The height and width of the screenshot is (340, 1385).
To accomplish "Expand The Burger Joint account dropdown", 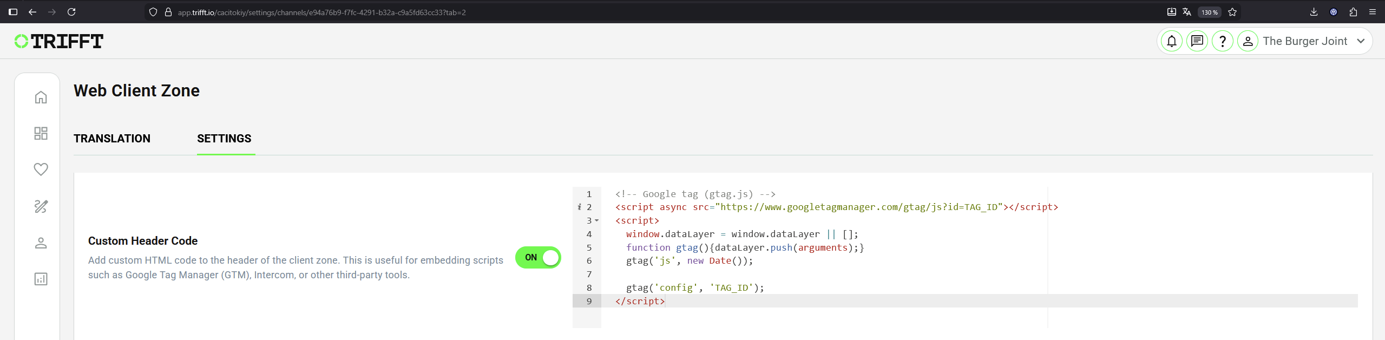I will point(1361,41).
